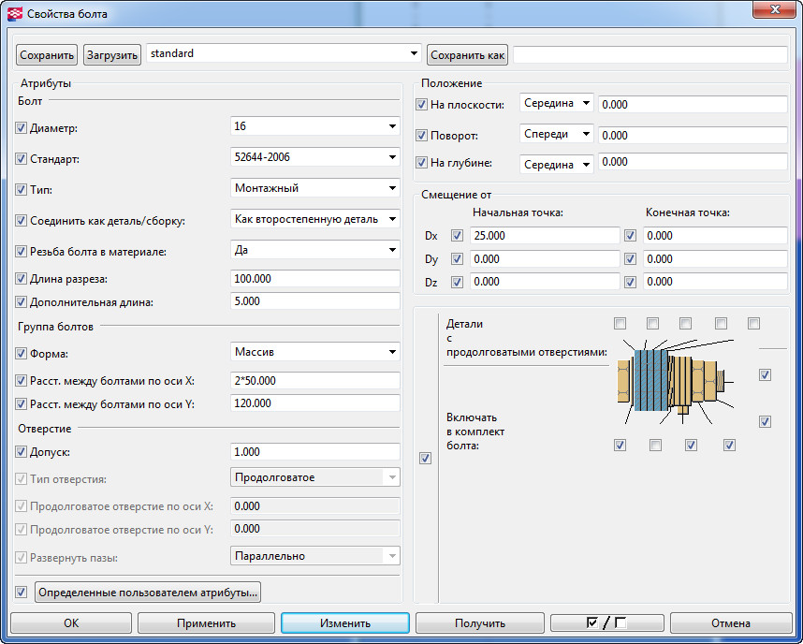Check leftmost checkbox in slotted-holes parts row
Image resolution: width=803 pixels, height=644 pixels.
[x=620, y=324]
